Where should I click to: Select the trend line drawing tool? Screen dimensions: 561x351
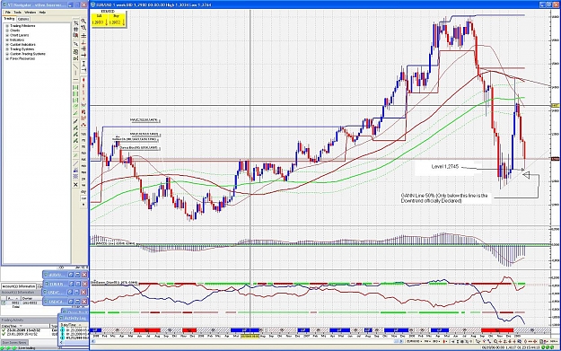[76, 66]
